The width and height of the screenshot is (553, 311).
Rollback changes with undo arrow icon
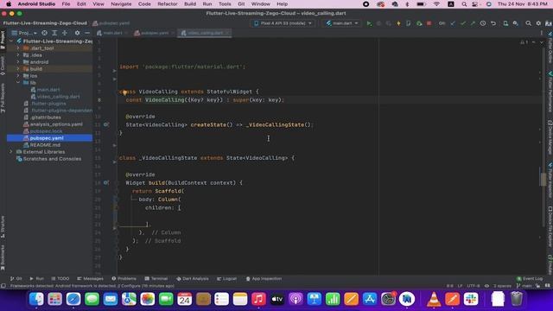click(x=493, y=23)
